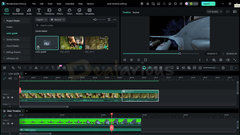The height and width of the screenshot is (135, 240).
Task: Open the audio mixer icon
Action: (183, 68)
